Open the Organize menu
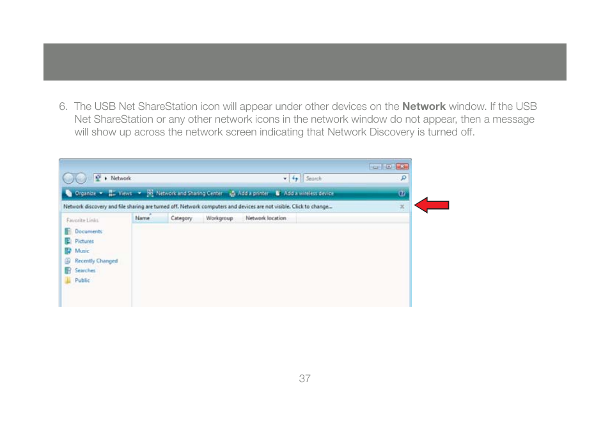Viewport: 610px width, 425px height. 84,193
